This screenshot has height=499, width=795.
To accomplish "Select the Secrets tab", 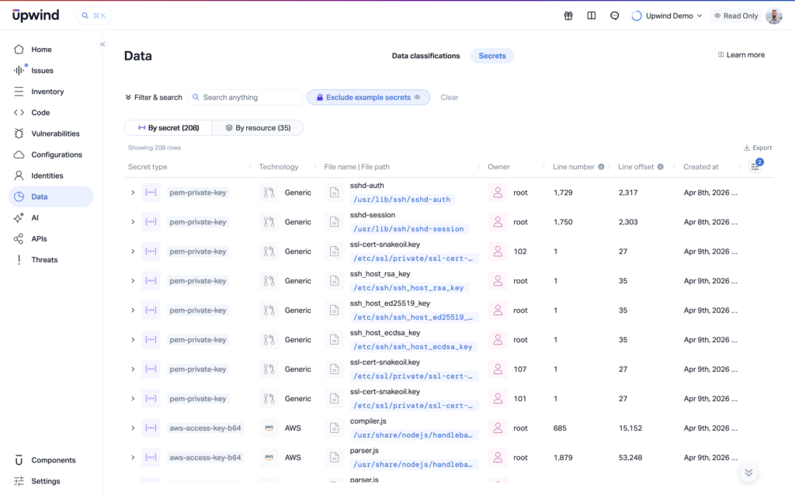I will click(x=492, y=56).
